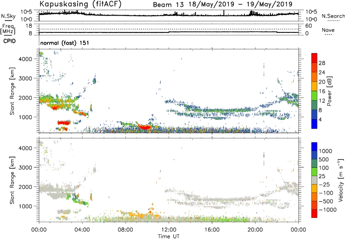Click the "Velocity [m s-1]" colorbar title
Viewport: 345px width, 239px height.
tap(341, 180)
